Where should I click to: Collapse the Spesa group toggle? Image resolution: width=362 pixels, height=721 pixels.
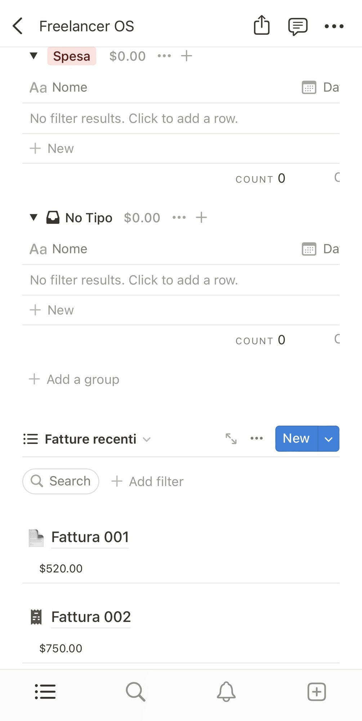tap(34, 56)
